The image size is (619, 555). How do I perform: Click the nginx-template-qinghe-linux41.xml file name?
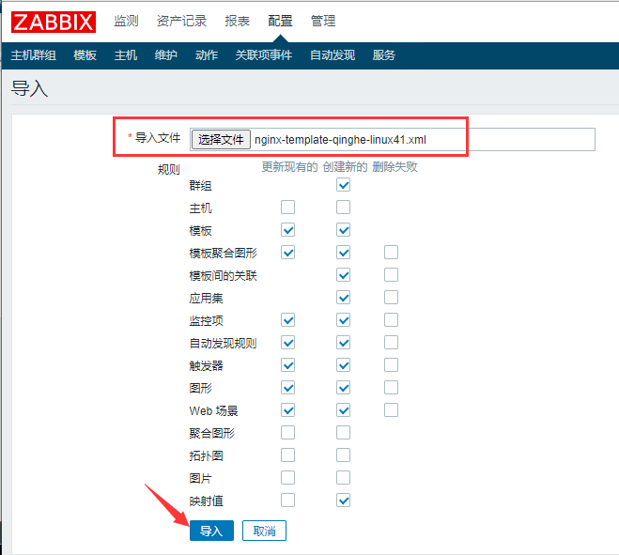click(340, 140)
